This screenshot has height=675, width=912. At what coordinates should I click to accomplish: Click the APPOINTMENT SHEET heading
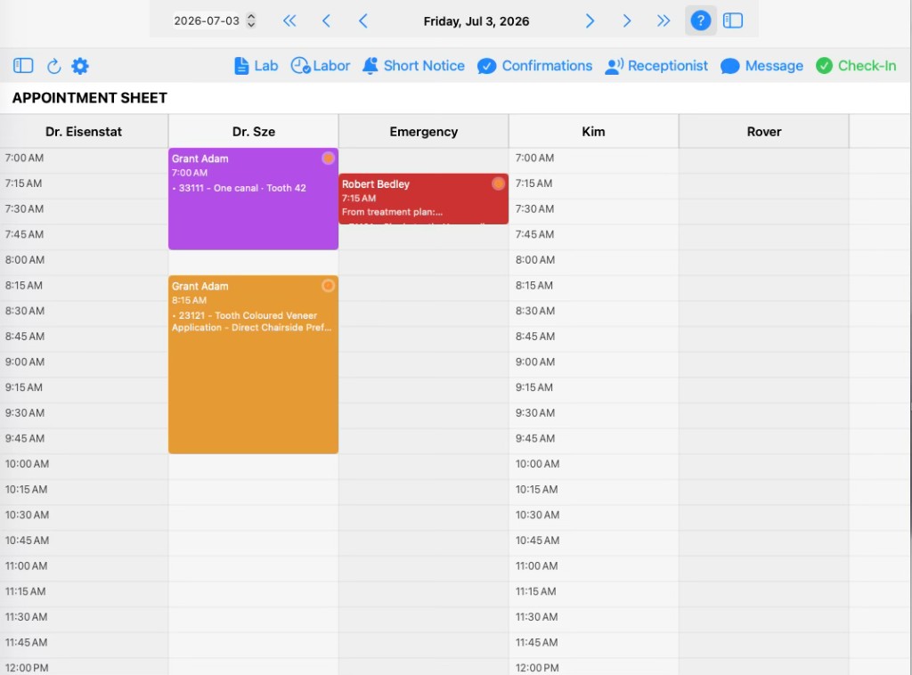(90, 98)
